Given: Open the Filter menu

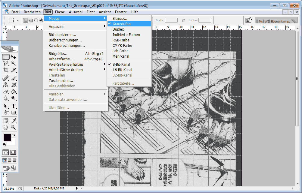Looking at the screenshot, I should point(91,12).
